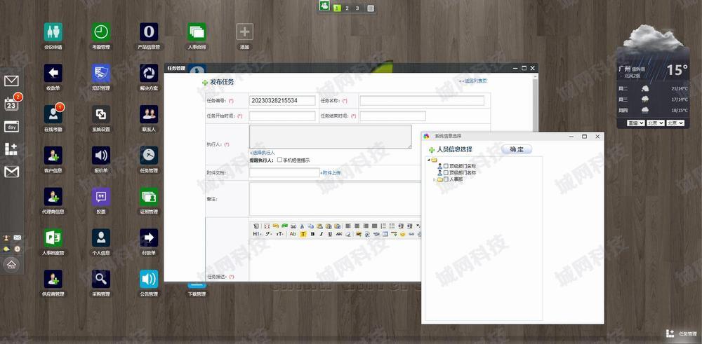Tick the first 顶级部门名称 checkbox
Viewport: 702px width, 344px height.
[x=446, y=166]
